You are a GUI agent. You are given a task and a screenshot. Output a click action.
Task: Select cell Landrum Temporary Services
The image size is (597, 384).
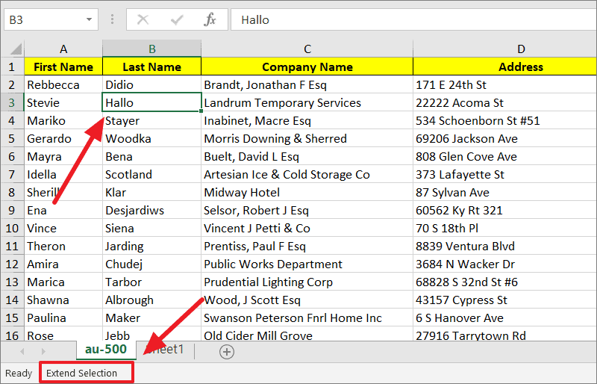[307, 102]
